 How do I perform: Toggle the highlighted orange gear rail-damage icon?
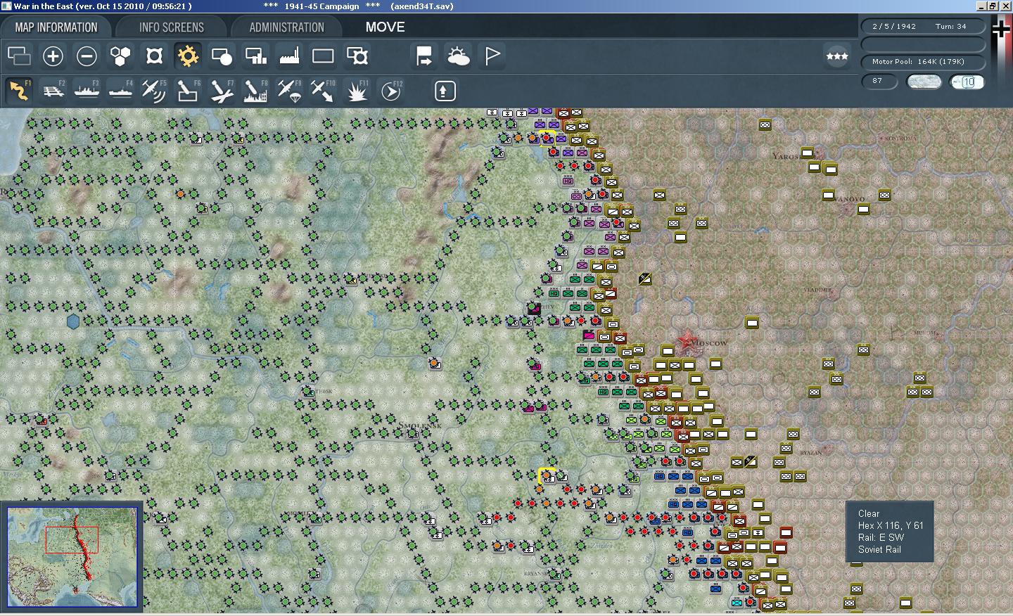click(188, 56)
